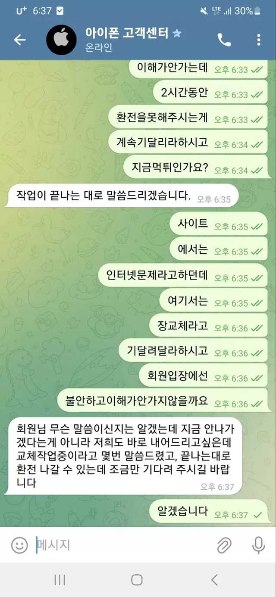
Task: Tap the Android back navigation button
Action: (214, 580)
